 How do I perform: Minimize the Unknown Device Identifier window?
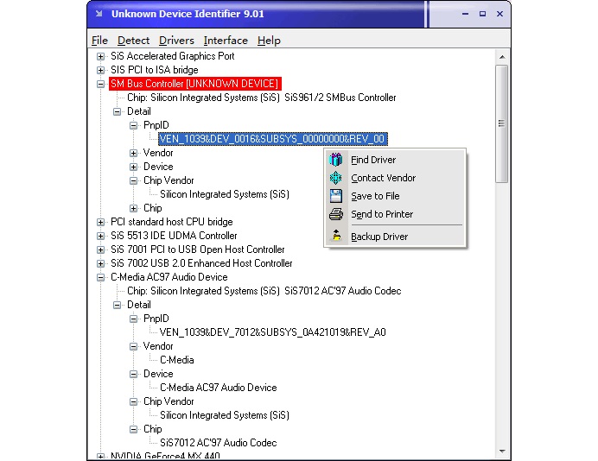pos(465,14)
